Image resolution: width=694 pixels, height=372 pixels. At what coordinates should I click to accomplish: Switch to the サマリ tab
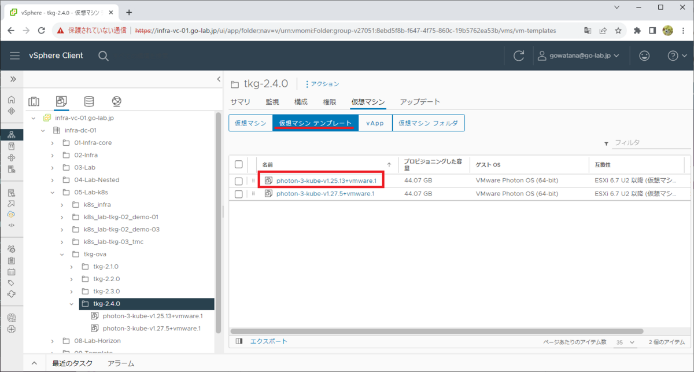[240, 102]
